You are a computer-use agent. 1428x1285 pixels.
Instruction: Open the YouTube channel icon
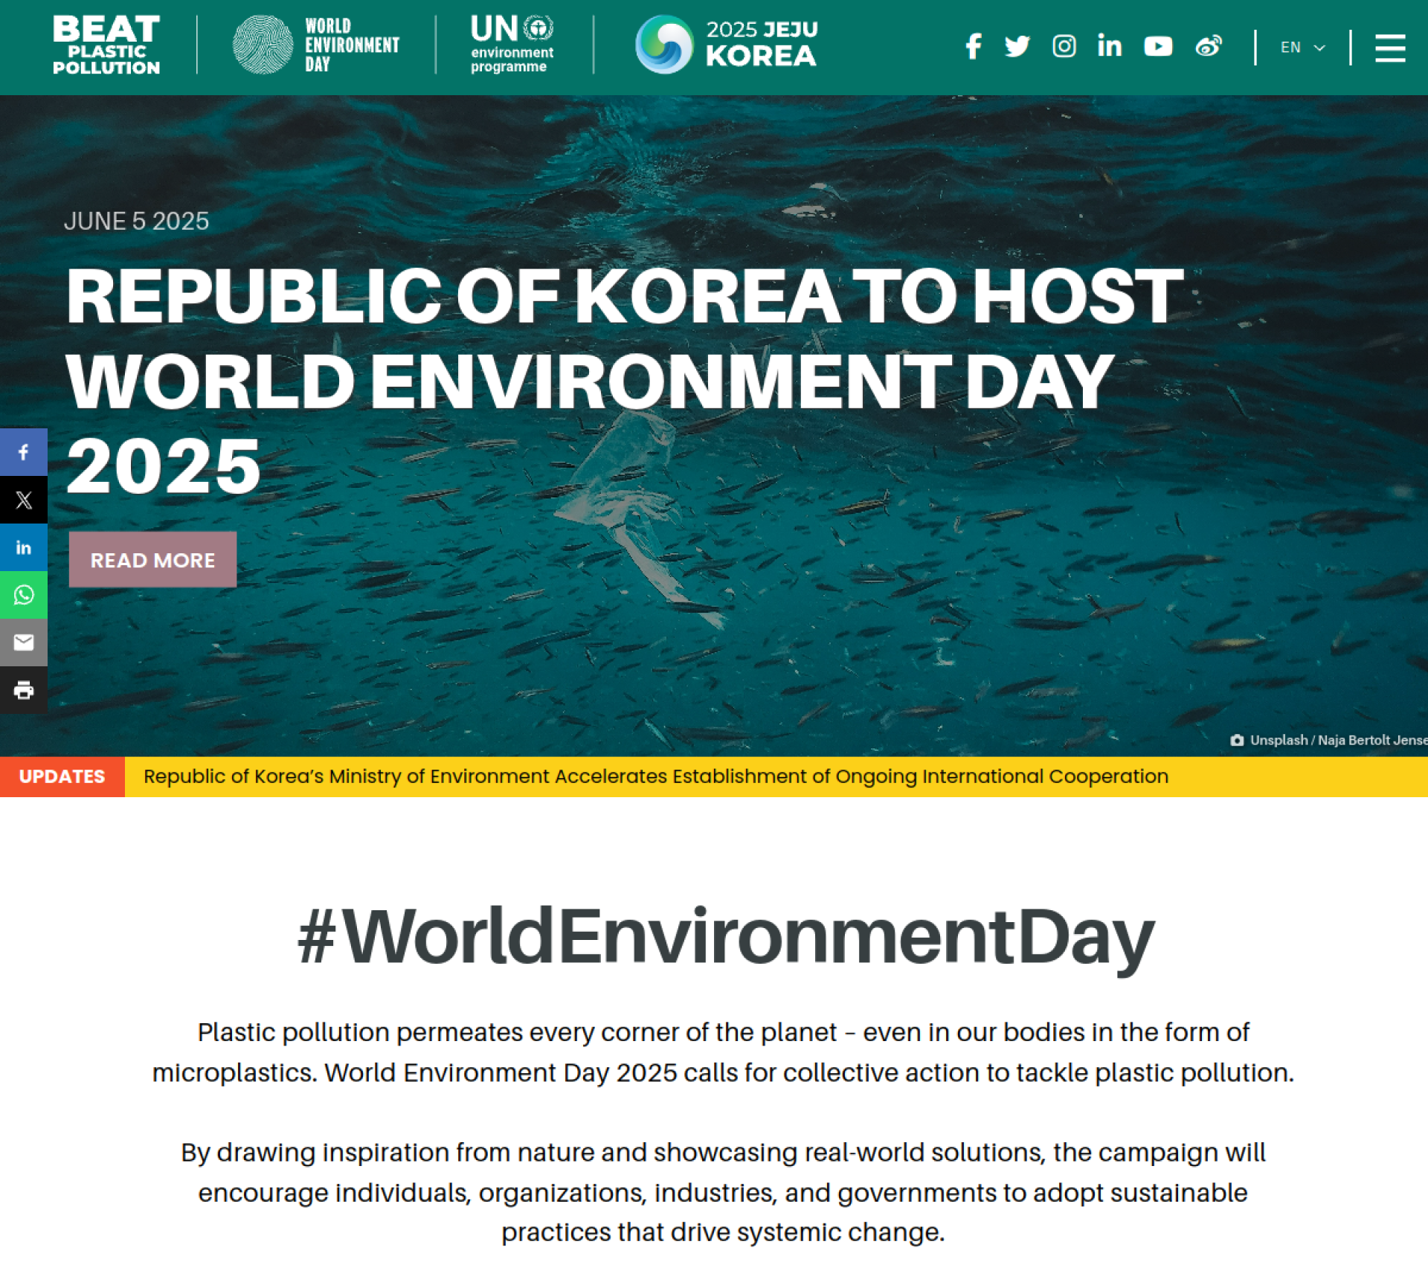[1158, 46]
